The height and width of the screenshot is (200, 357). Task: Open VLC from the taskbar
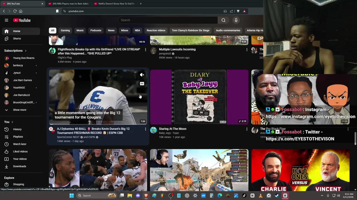coord(260,196)
